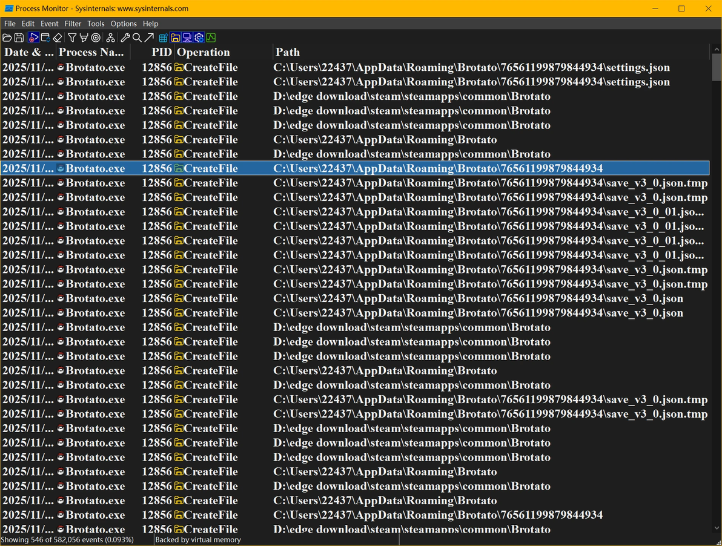Open the Event menu
Image resolution: width=722 pixels, height=546 pixels.
point(49,24)
